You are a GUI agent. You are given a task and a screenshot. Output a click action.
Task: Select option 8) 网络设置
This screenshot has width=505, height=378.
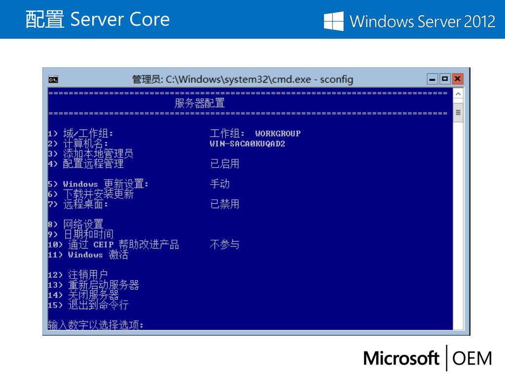click(75, 224)
